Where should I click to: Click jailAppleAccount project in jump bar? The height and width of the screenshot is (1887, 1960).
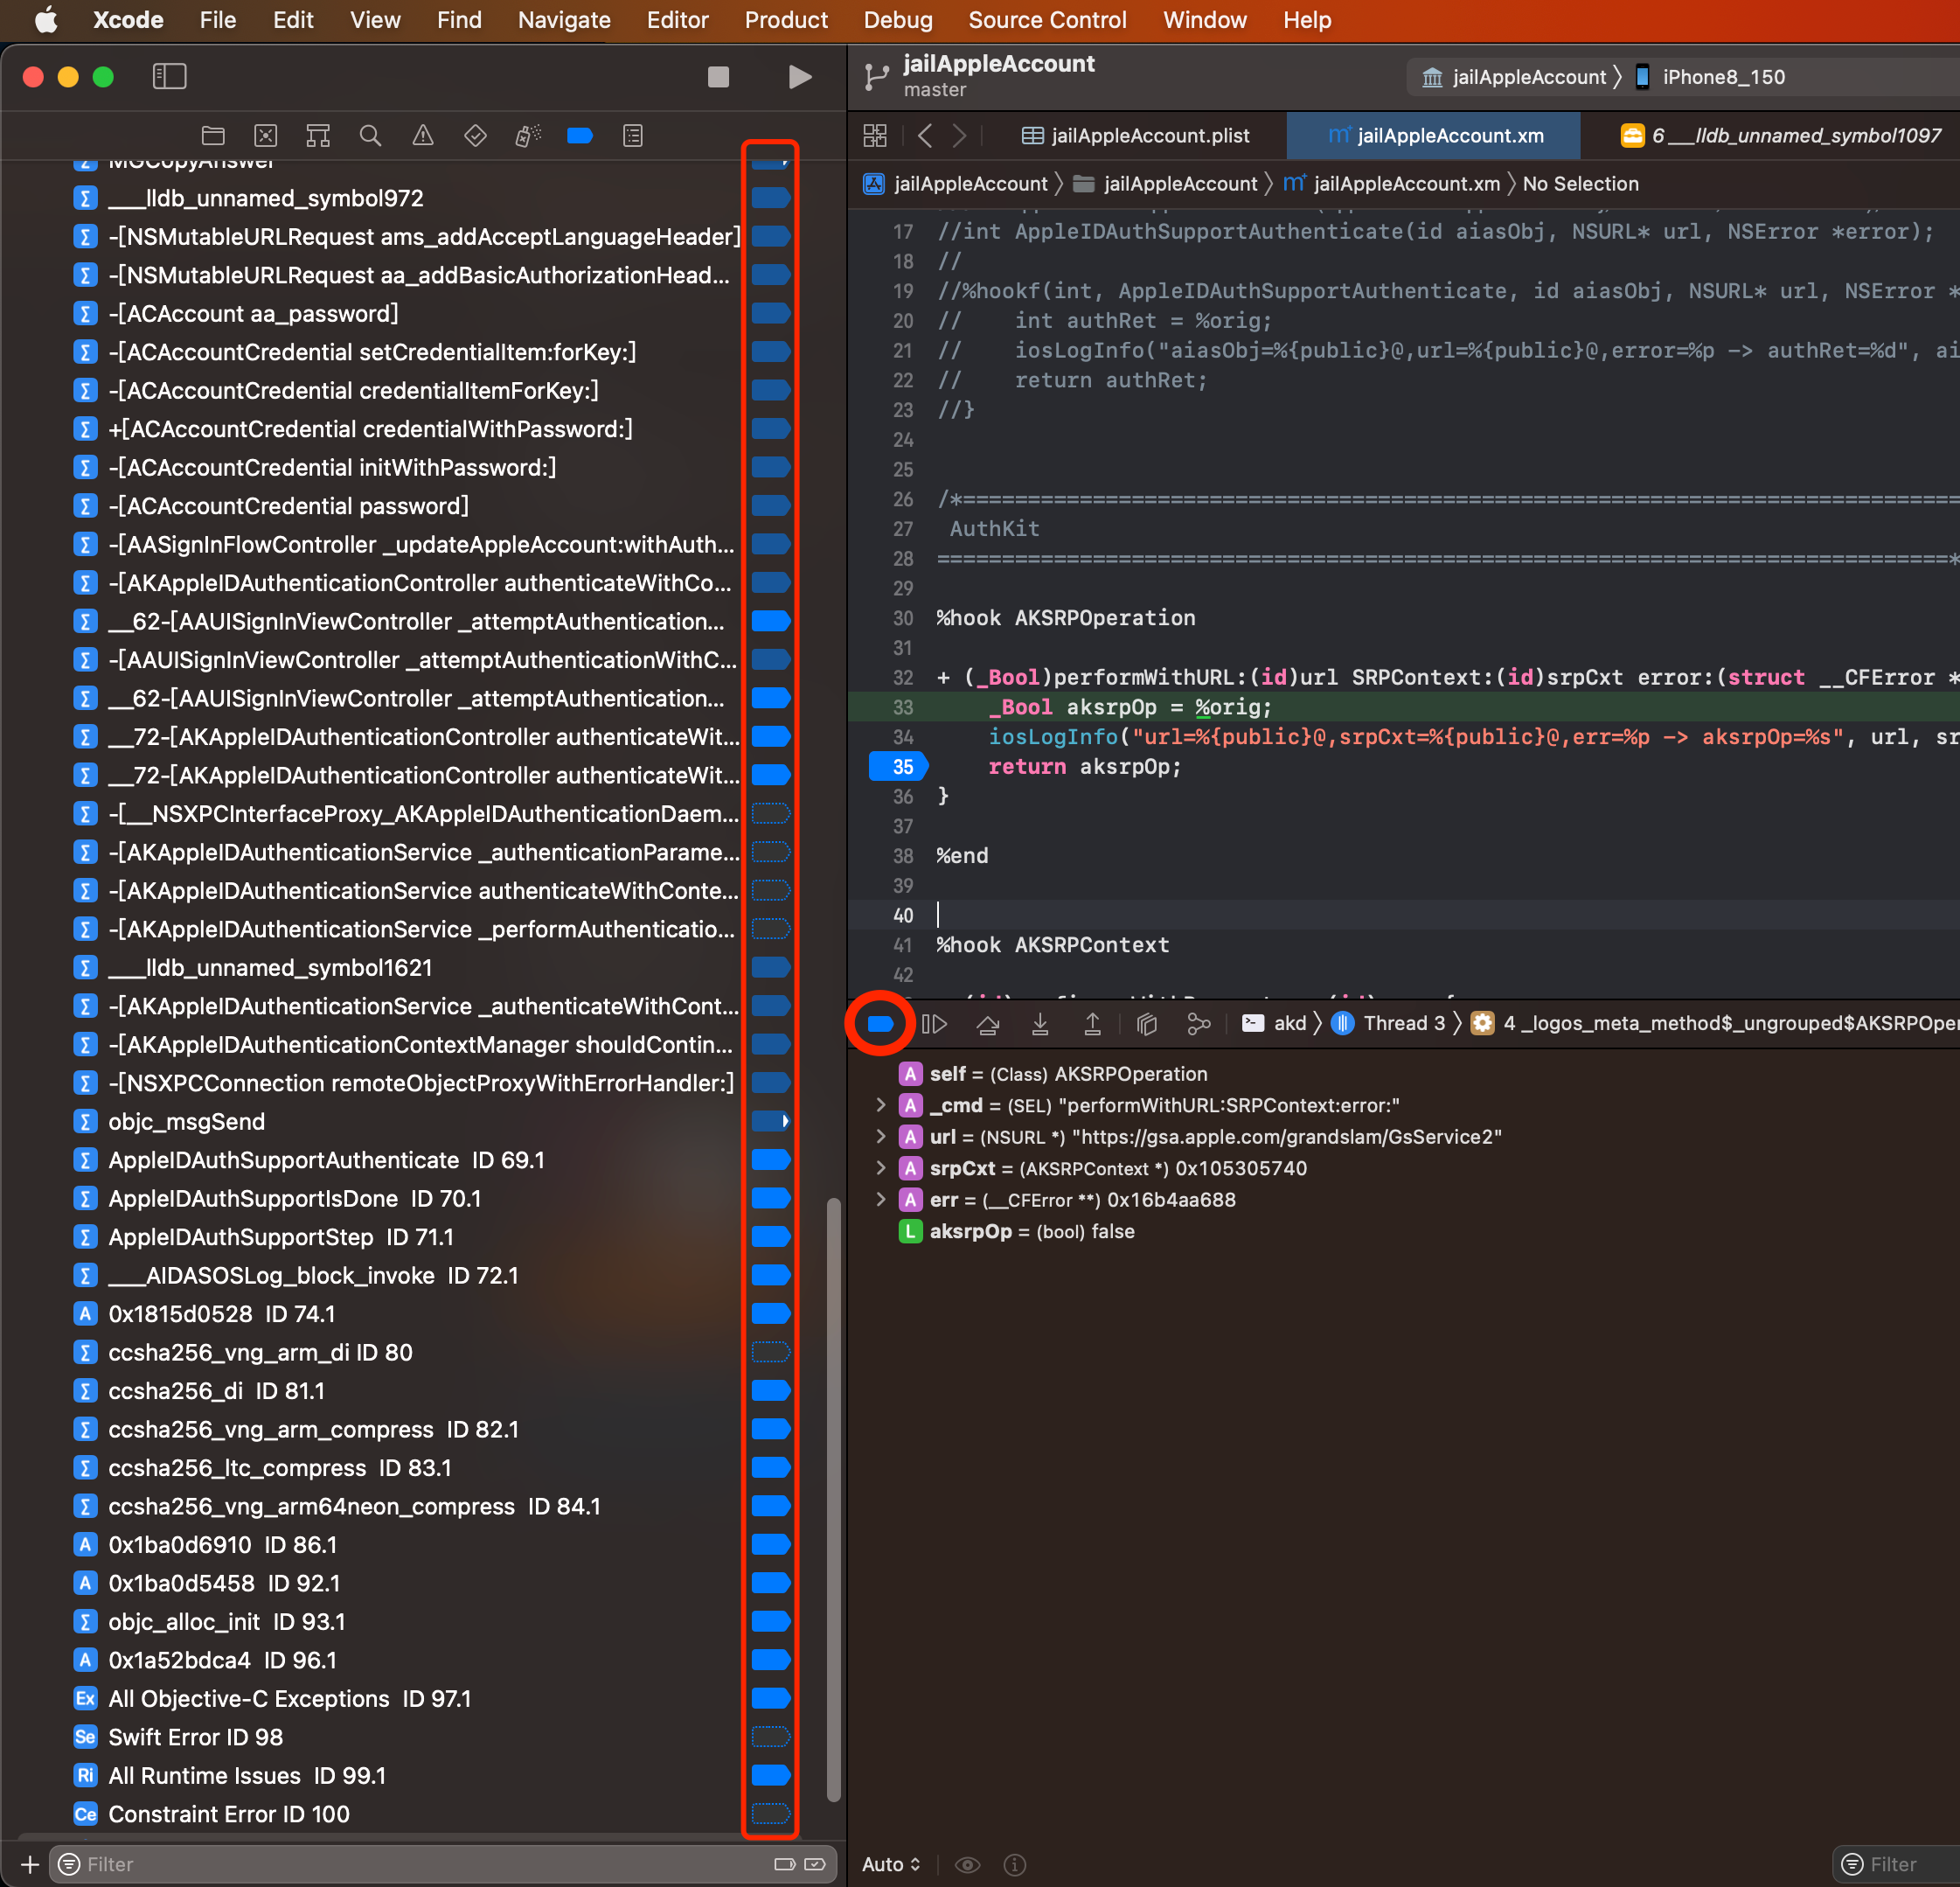tap(957, 184)
